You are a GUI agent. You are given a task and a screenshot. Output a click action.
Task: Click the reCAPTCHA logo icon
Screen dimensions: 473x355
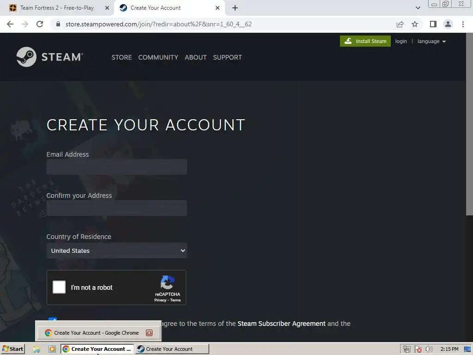(167, 282)
